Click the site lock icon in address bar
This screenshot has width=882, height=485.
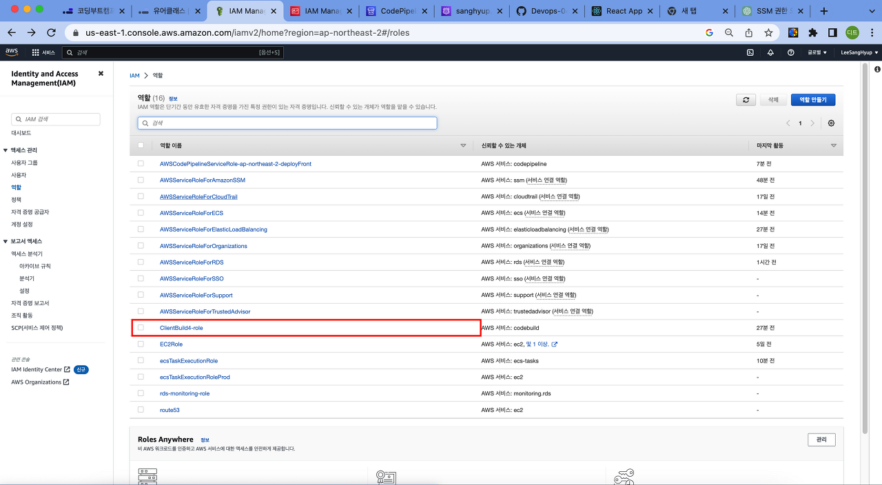(76, 32)
